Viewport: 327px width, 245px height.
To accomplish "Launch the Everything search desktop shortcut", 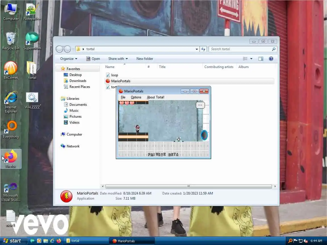I will [x=11, y=130].
